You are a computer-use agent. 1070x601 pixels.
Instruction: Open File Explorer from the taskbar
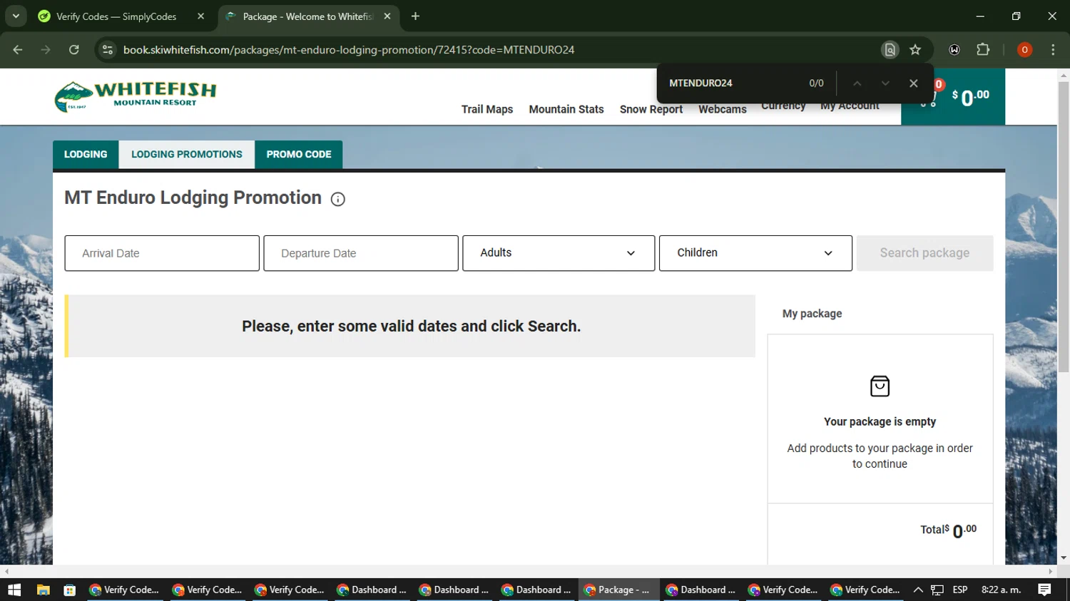point(43,590)
